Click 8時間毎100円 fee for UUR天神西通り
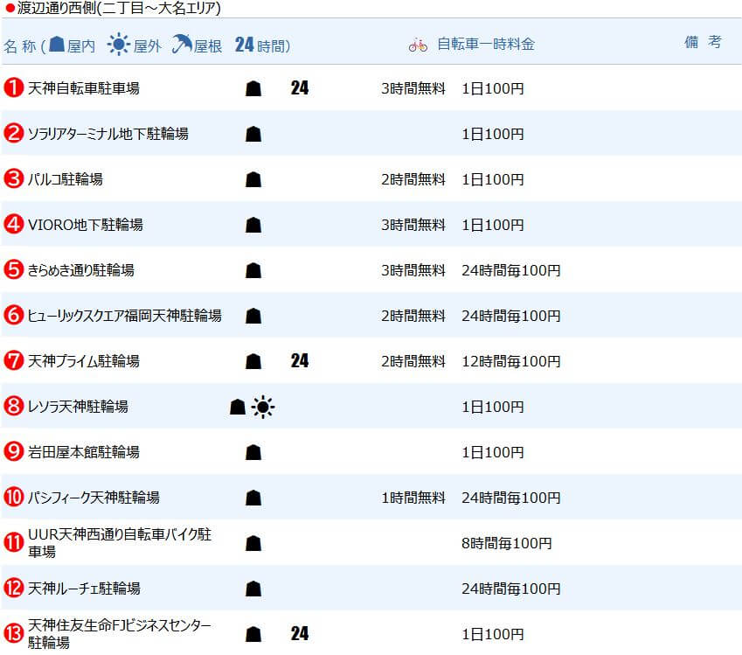This screenshot has height=655, width=742. click(x=507, y=543)
